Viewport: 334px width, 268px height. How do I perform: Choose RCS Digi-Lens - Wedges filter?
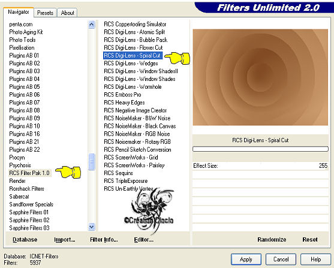pos(131,64)
